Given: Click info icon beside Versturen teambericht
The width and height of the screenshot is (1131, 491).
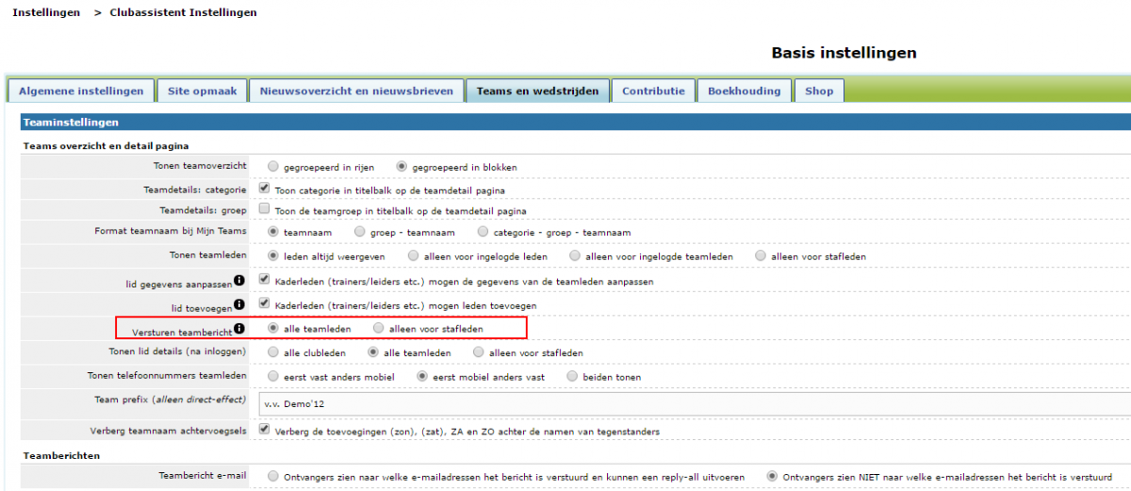Looking at the screenshot, I should [240, 328].
